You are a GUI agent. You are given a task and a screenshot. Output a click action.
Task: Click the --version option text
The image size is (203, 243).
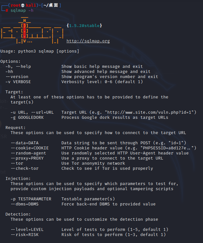pos(17,76)
